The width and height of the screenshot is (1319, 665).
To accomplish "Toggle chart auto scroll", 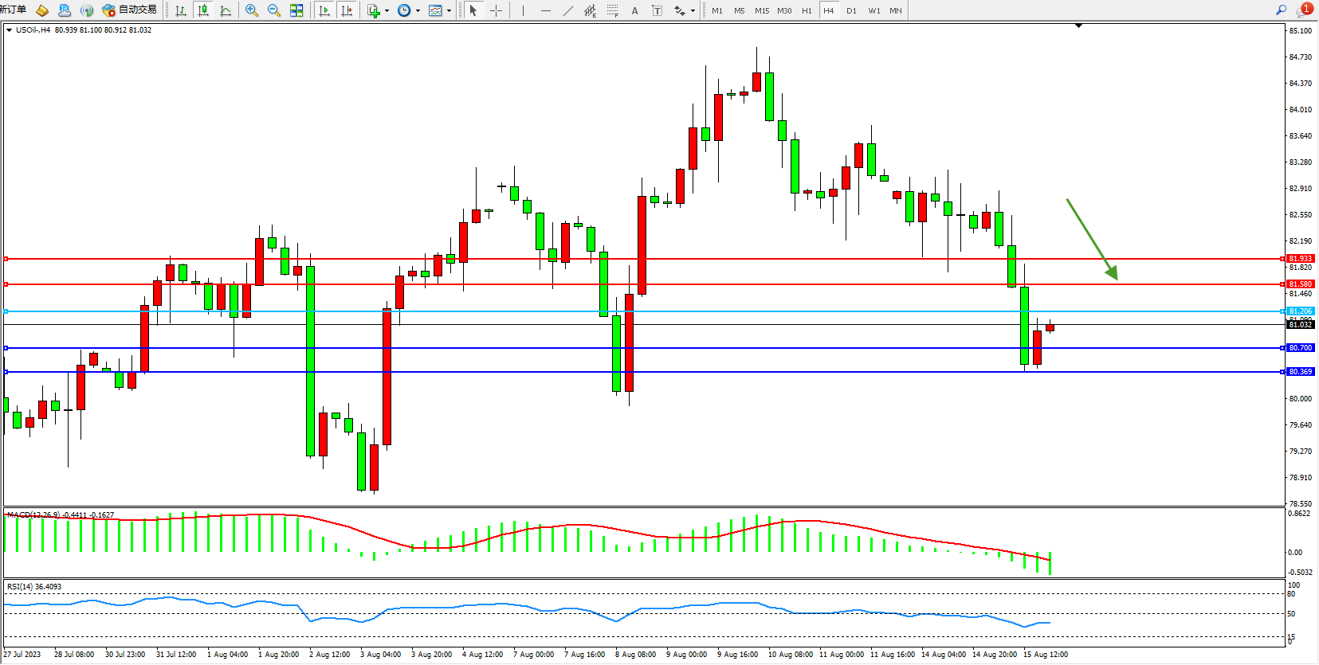I will pos(324,10).
